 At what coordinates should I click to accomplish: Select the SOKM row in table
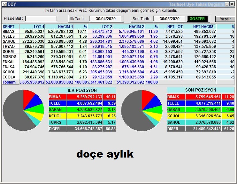[118, 52]
